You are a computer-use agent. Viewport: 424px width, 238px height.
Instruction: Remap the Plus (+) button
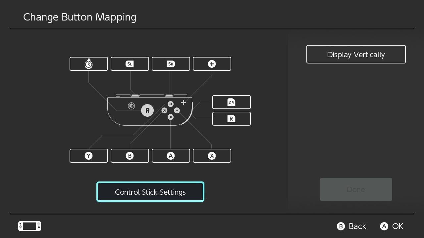(212, 64)
